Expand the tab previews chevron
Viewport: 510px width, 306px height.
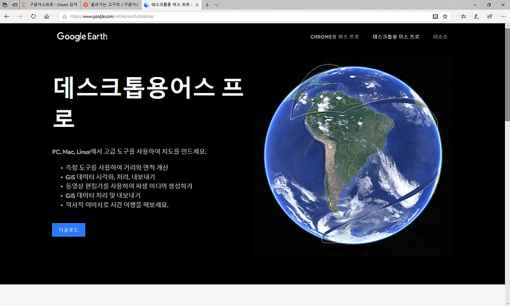(217, 5)
